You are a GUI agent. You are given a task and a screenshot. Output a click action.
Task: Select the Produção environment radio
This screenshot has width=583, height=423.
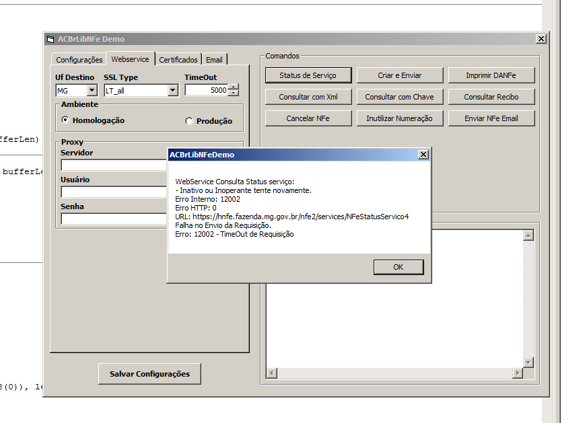click(189, 121)
